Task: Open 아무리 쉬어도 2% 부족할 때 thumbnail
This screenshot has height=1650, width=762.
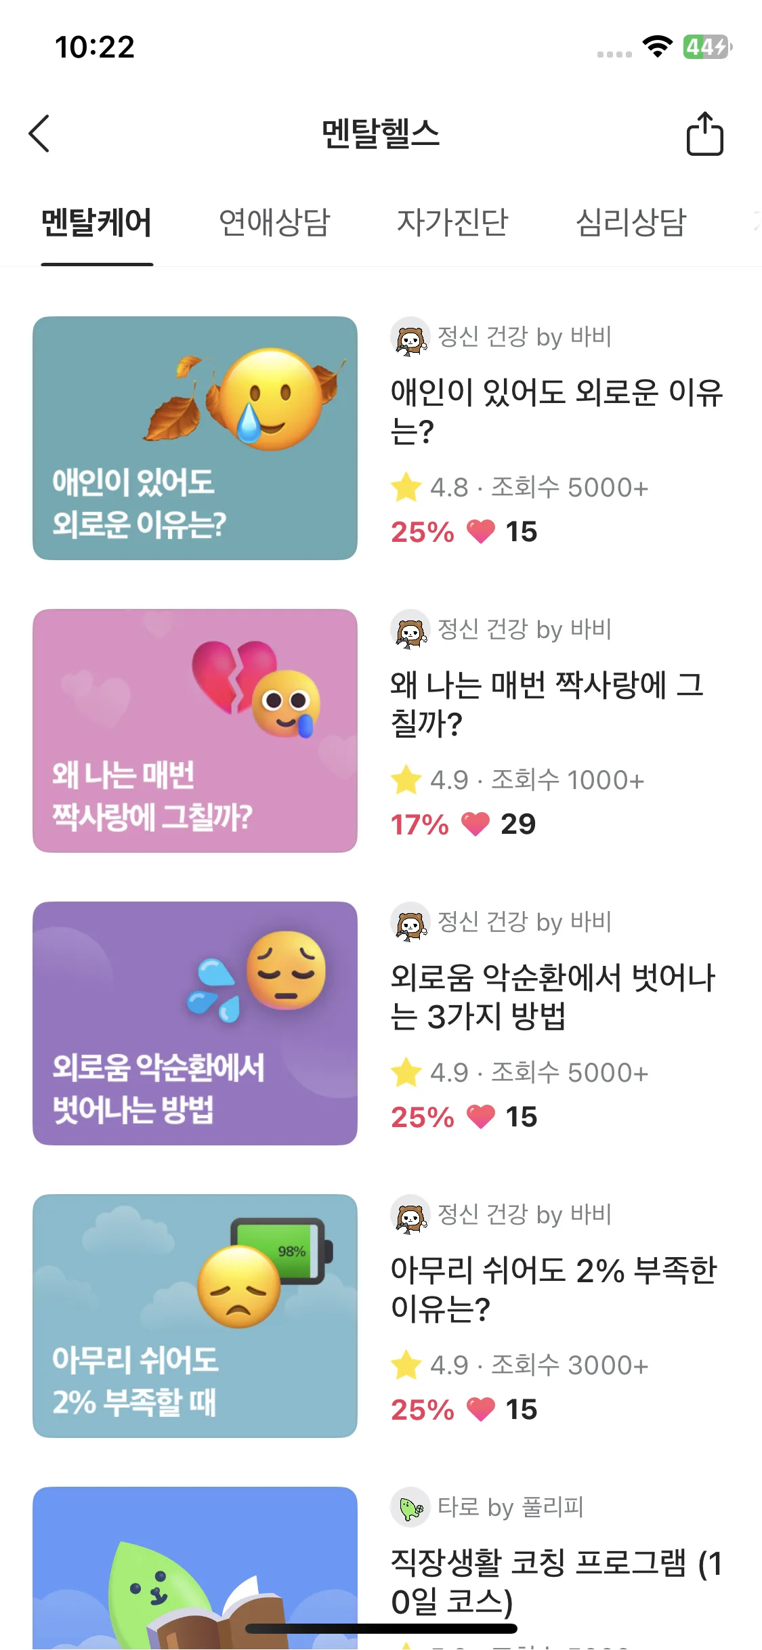Action: (195, 1316)
